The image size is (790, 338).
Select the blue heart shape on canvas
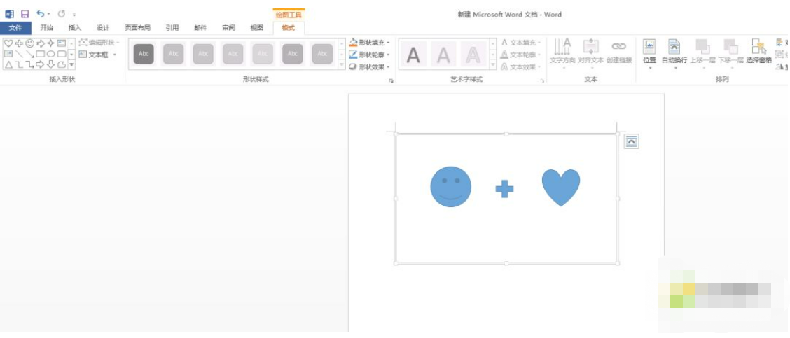[561, 188]
